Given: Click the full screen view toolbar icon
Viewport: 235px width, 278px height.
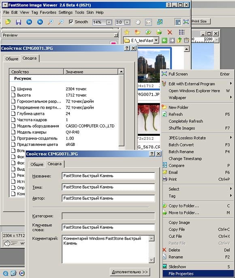Looking at the screenshot, I should [x=186, y=22].
